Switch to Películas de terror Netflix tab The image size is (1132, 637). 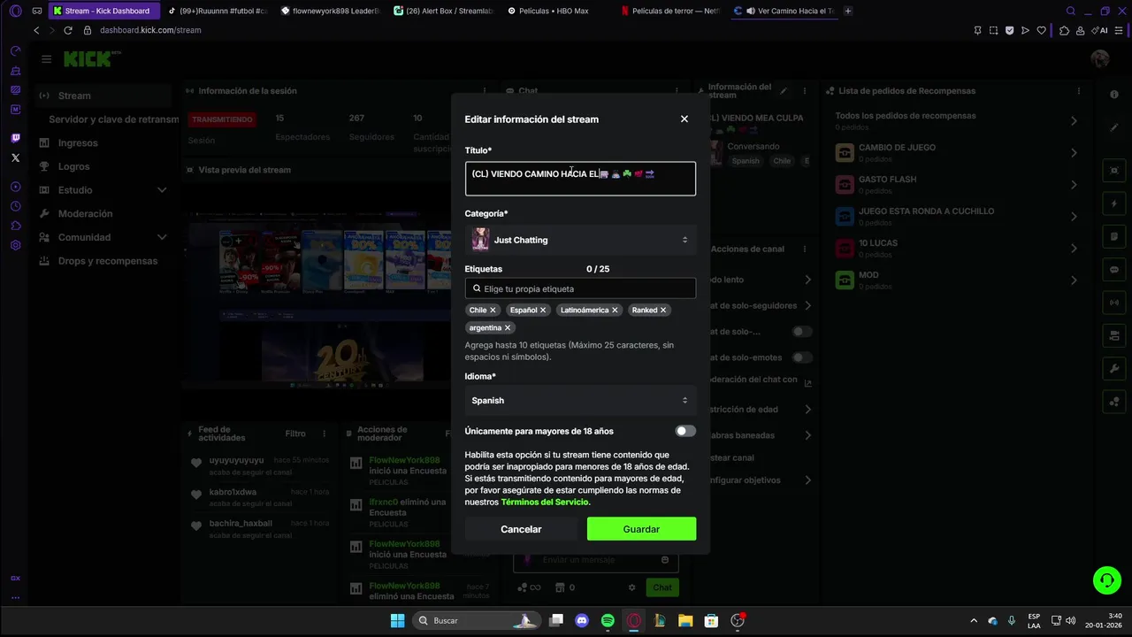click(671, 12)
